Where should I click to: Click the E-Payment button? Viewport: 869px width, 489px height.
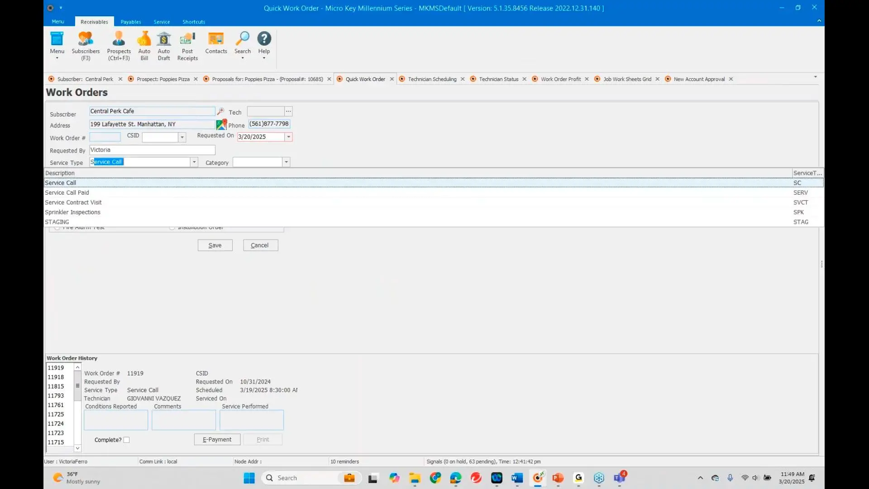pyautogui.click(x=217, y=440)
